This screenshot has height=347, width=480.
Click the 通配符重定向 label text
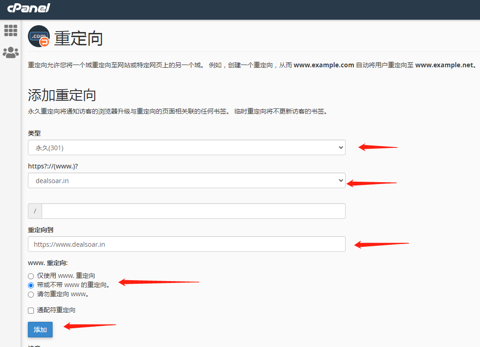(x=56, y=310)
